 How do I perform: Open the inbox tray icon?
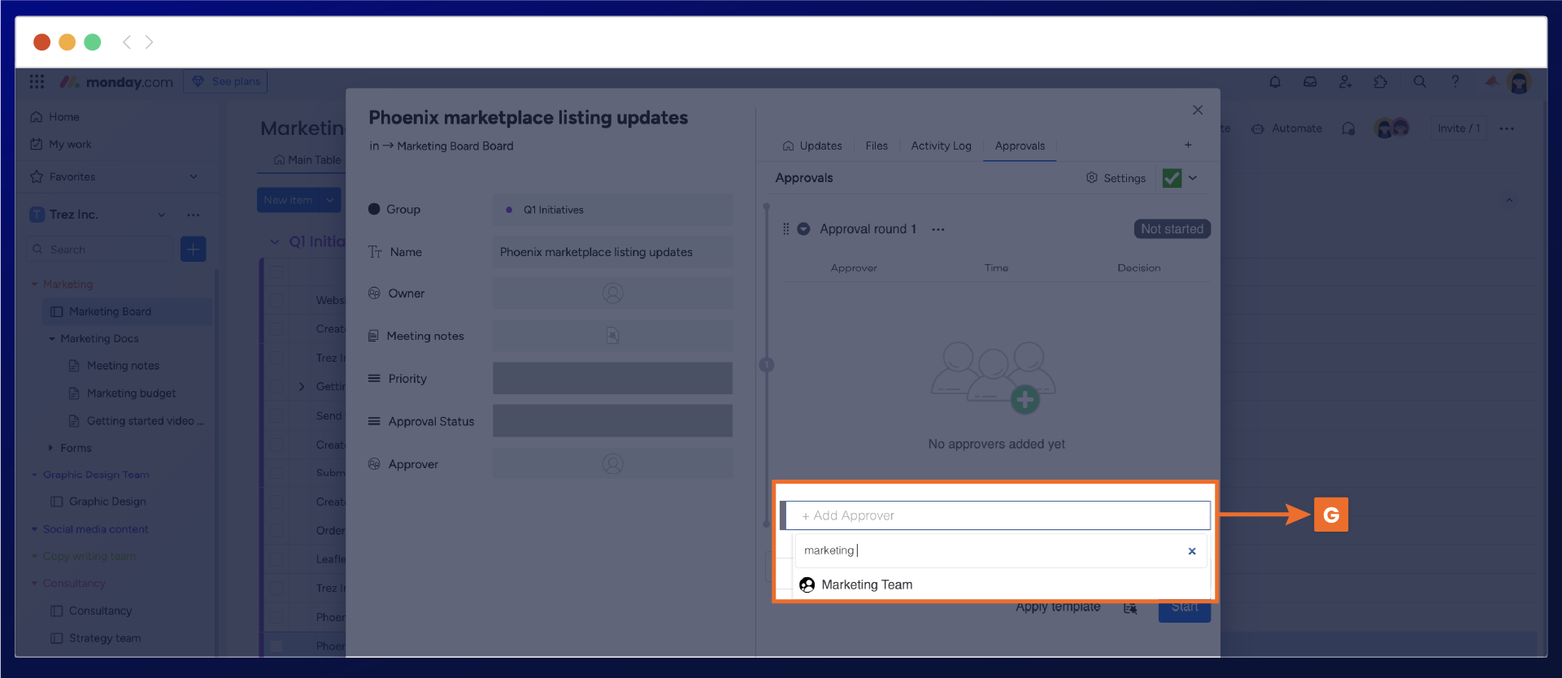[x=1310, y=81]
